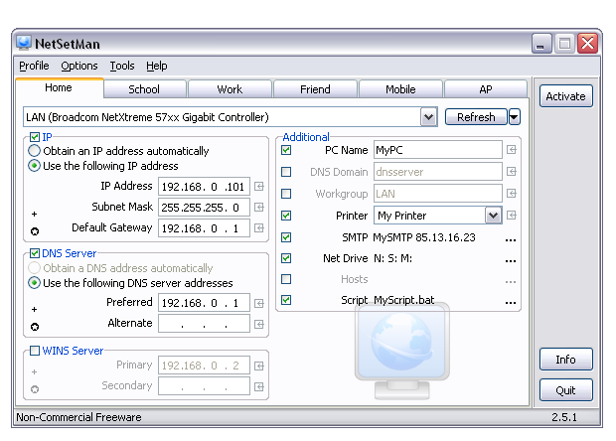Click the small icon beside the Default Gateway field
616x441 pixels.
(x=258, y=228)
